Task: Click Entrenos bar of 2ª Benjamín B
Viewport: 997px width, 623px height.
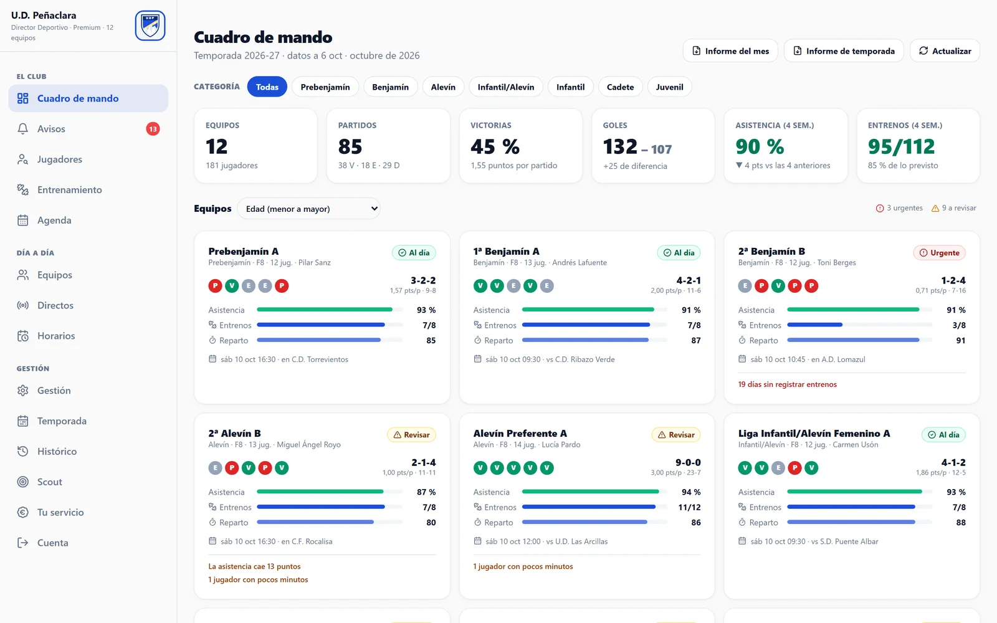Action: (860, 325)
